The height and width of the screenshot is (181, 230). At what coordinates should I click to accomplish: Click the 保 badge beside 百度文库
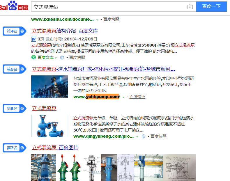pyautogui.click(x=62, y=58)
